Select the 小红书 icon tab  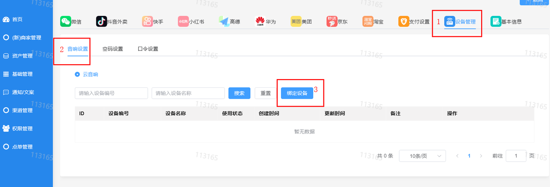[183, 21]
